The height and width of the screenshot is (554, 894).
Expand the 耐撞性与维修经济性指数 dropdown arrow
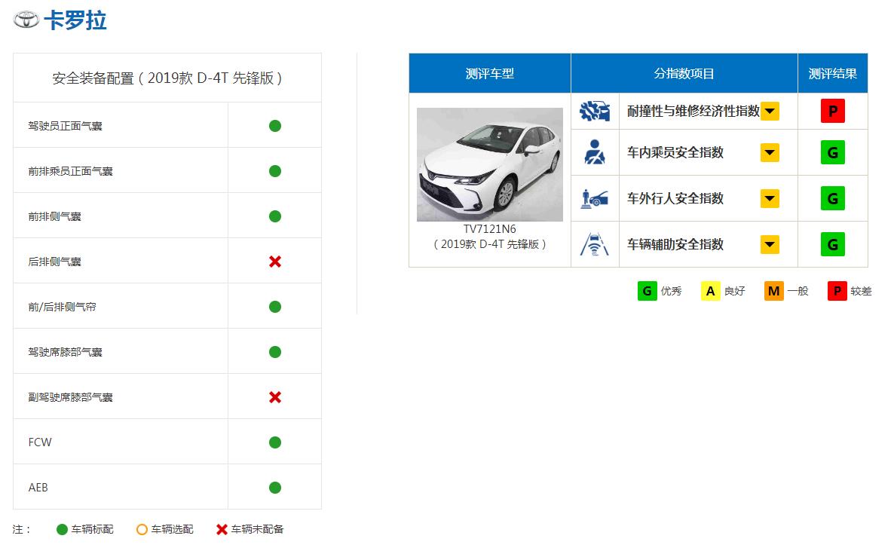[770, 110]
